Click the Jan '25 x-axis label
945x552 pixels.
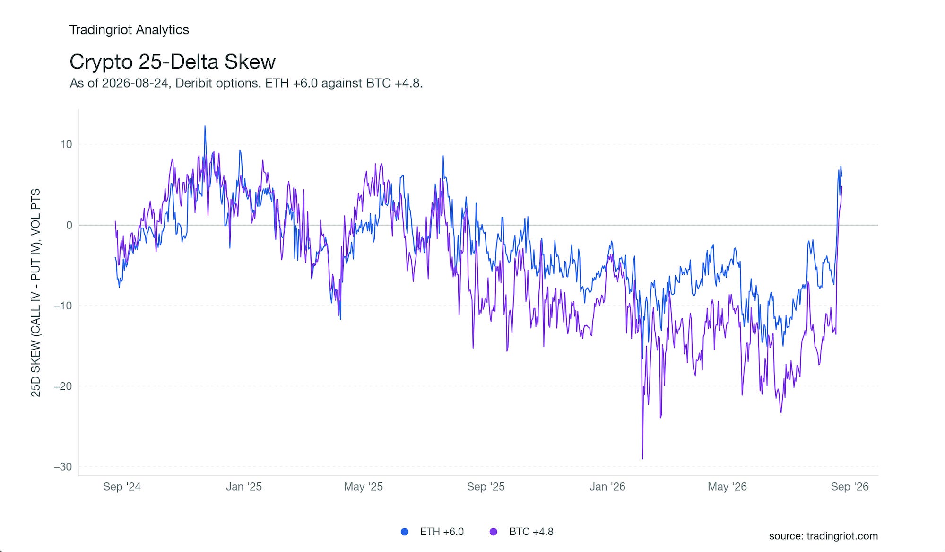[x=244, y=487]
